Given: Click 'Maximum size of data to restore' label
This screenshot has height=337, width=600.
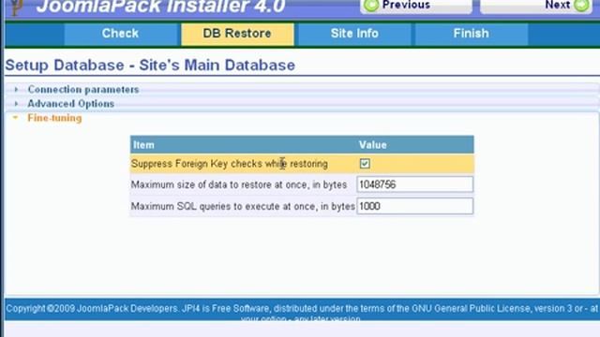Looking at the screenshot, I should coord(239,185).
